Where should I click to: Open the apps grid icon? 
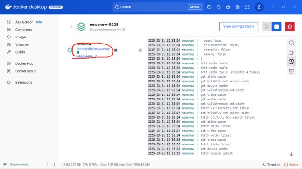click(247, 7)
